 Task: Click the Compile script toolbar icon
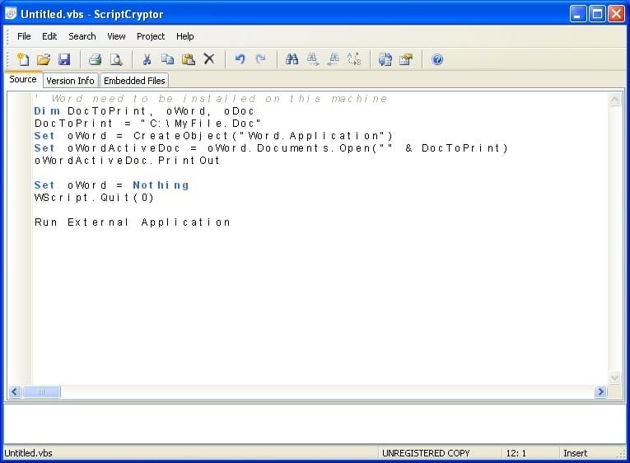(385, 59)
